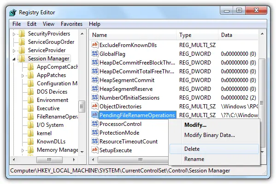The image size is (276, 184).
Task: Open the File menu
Action: pyautogui.click(x=17, y=24)
